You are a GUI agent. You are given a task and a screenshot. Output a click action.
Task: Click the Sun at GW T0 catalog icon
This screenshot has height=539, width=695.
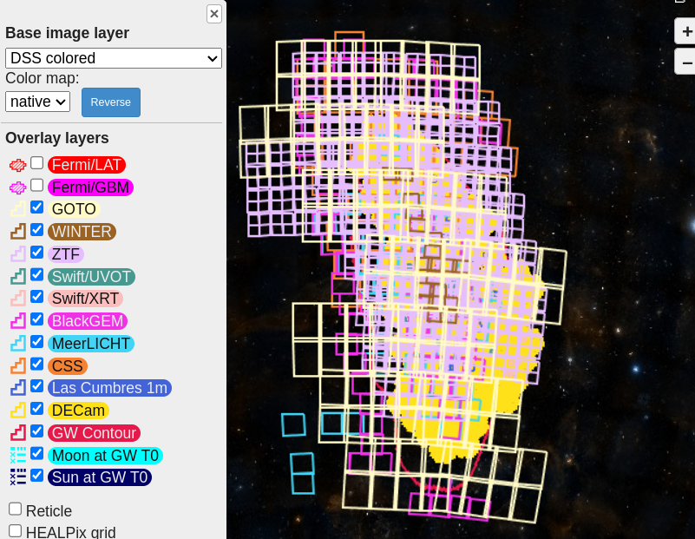tap(18, 477)
